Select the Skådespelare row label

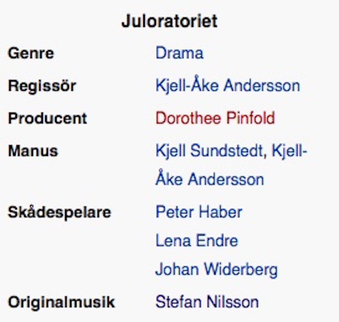(59, 212)
